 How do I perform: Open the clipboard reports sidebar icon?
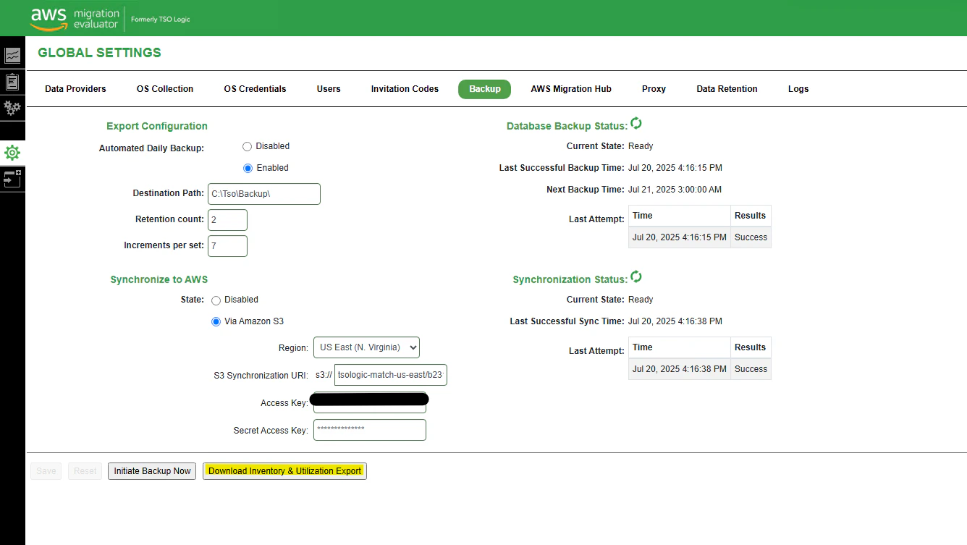tap(12, 82)
